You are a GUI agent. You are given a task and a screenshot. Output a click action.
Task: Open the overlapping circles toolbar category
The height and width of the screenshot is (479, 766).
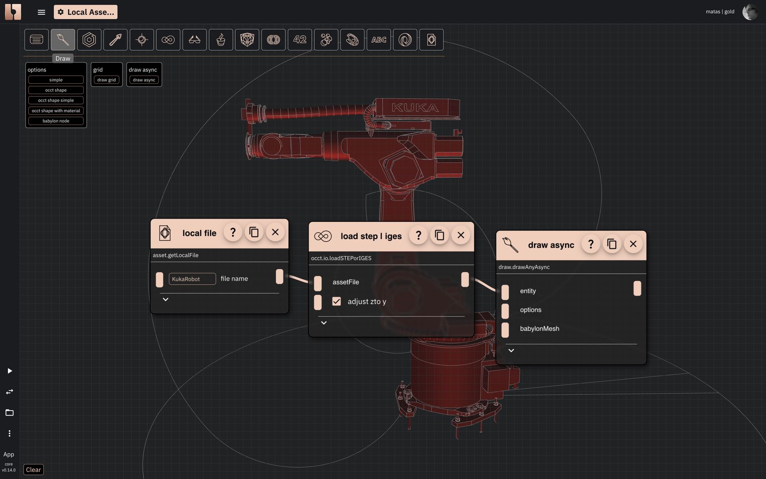pos(274,40)
